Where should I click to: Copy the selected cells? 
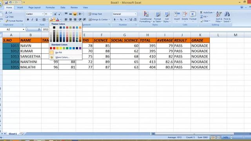pos(9,16)
